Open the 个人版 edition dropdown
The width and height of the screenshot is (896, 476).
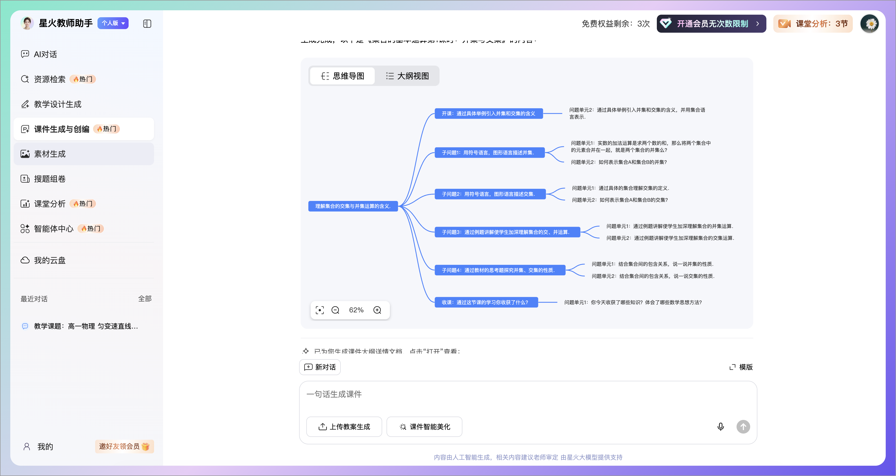click(113, 23)
